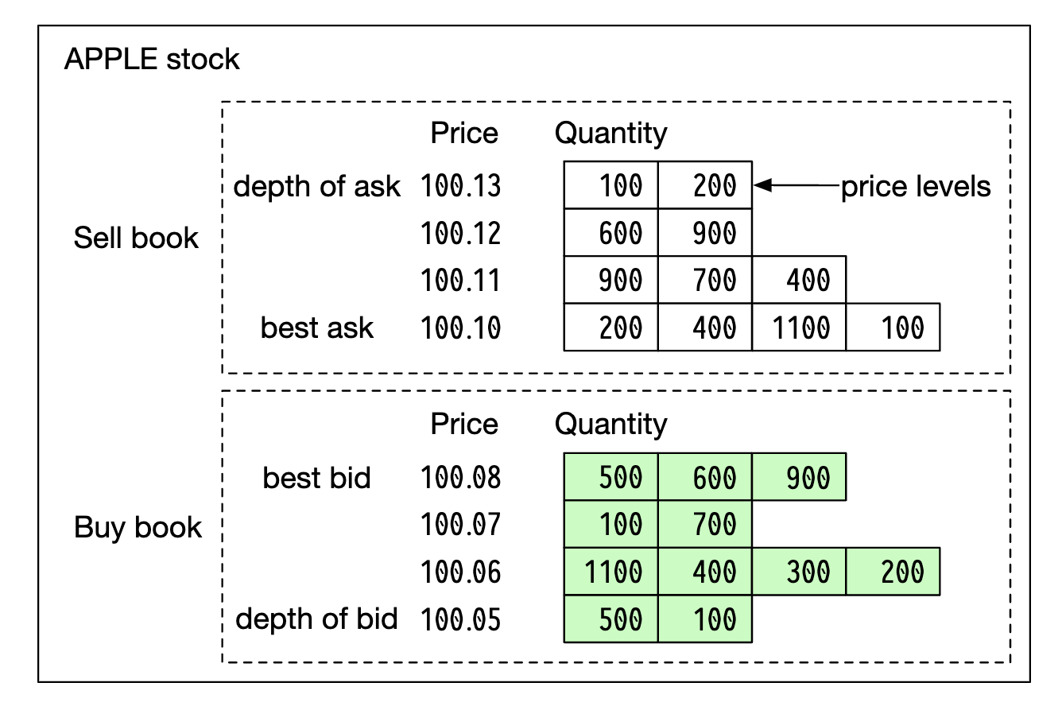The width and height of the screenshot is (1062, 706).
Task: Click the 100.13 price in the sell book
Action: [461, 187]
